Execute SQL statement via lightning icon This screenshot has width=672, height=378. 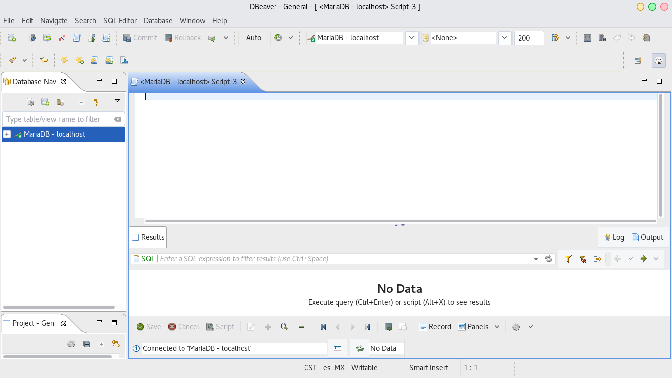(64, 60)
